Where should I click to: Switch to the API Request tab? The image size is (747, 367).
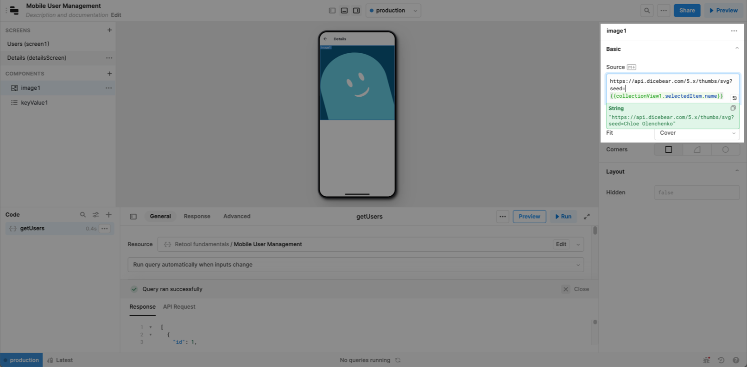[179, 307]
